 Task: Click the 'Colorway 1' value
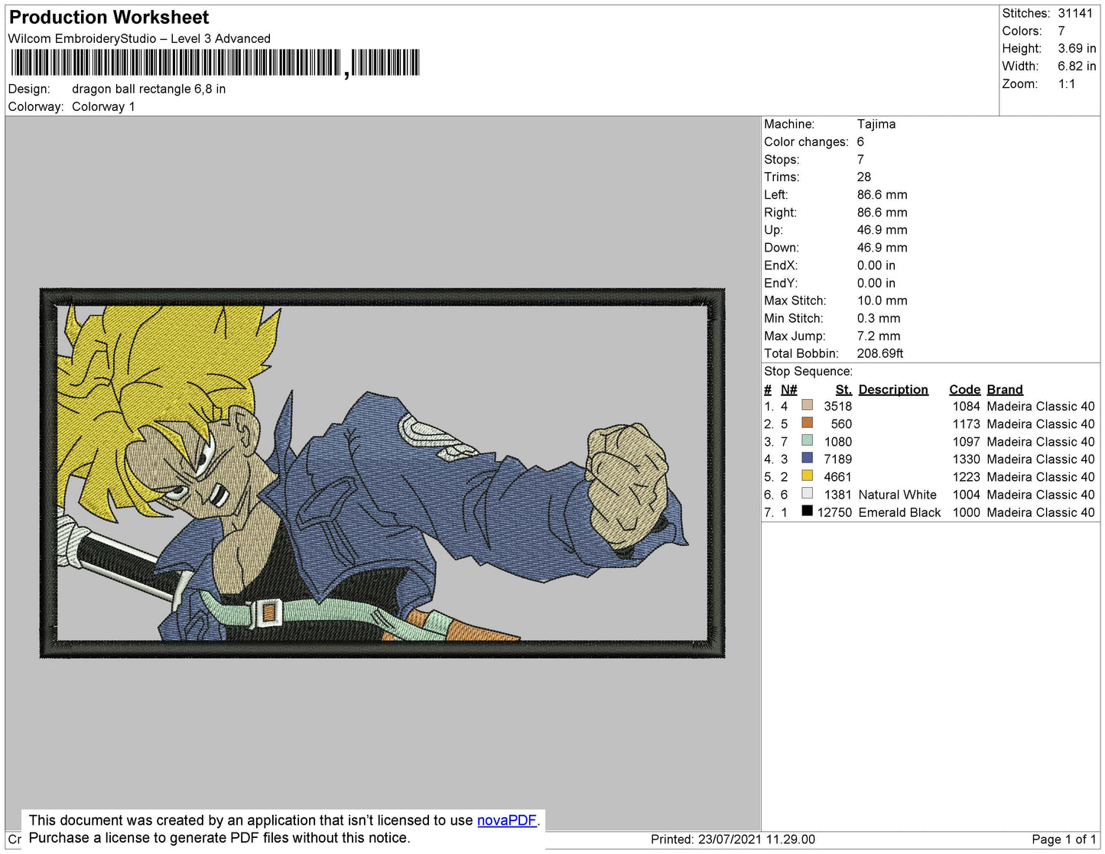103,106
